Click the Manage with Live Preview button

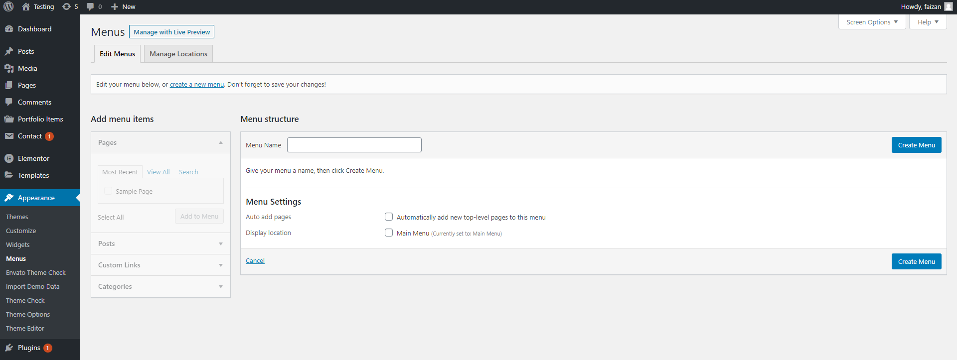pos(171,32)
